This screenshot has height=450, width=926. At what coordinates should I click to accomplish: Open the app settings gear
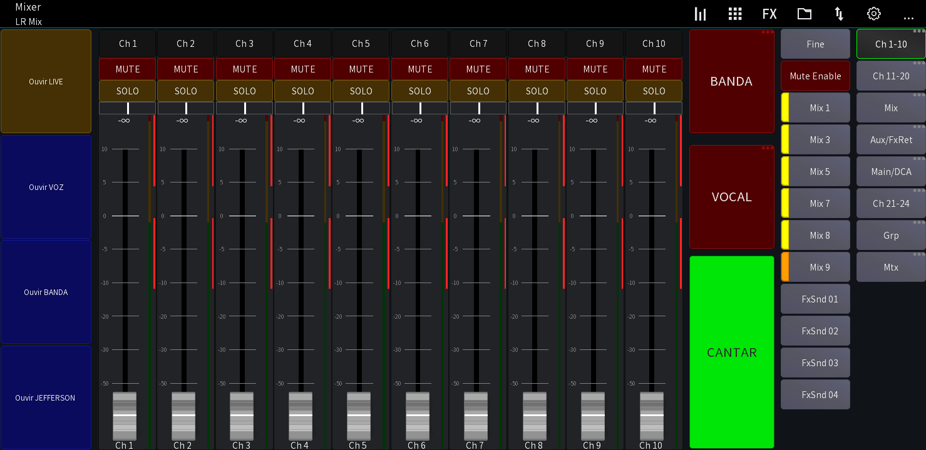coord(873,13)
